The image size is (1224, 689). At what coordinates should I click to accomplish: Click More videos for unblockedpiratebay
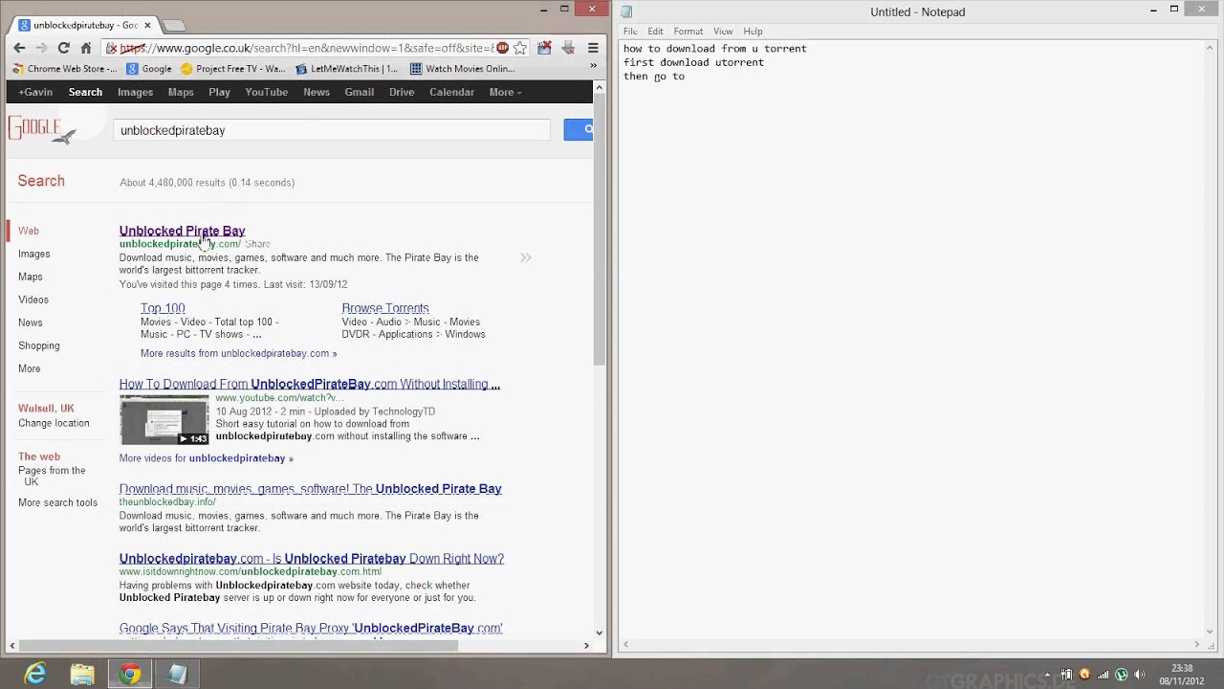coord(206,458)
